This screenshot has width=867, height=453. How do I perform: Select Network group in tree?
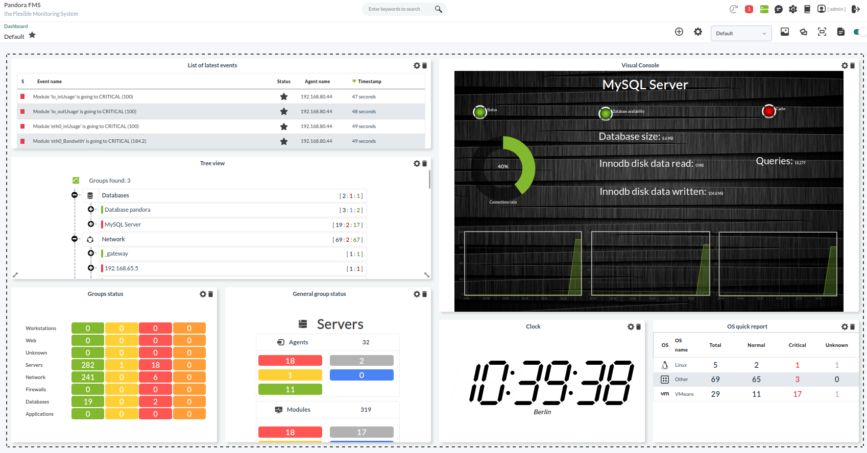point(113,239)
